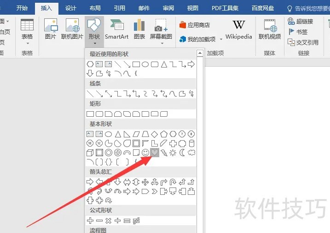Select the trapezoid shape
330x233 pixels.
pyautogui.click(x=145, y=134)
